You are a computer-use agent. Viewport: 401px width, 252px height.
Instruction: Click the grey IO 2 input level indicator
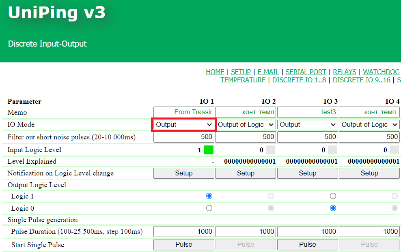point(271,150)
